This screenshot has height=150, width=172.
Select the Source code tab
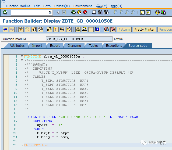(x=138, y=46)
